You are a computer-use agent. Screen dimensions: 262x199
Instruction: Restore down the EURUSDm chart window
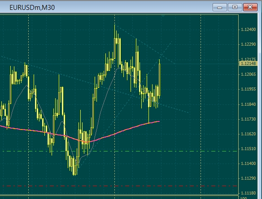(235, 7)
